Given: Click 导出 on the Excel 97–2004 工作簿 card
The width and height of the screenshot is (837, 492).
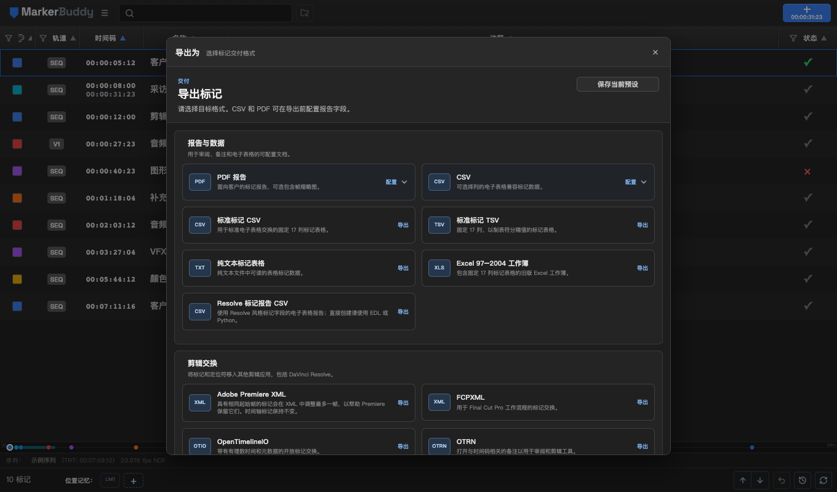Looking at the screenshot, I should [643, 268].
